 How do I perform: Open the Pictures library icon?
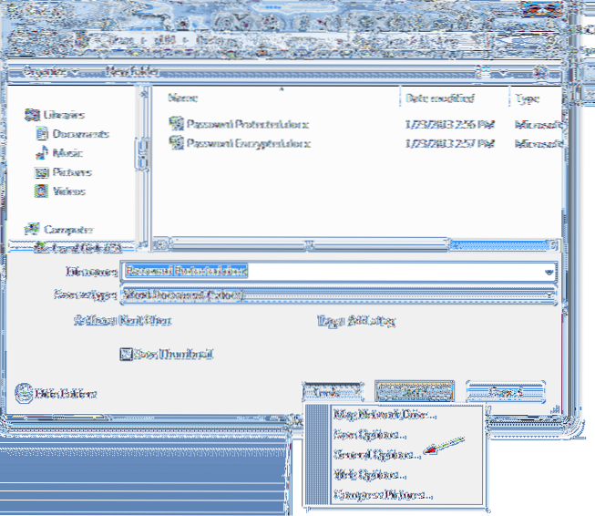click(x=41, y=171)
